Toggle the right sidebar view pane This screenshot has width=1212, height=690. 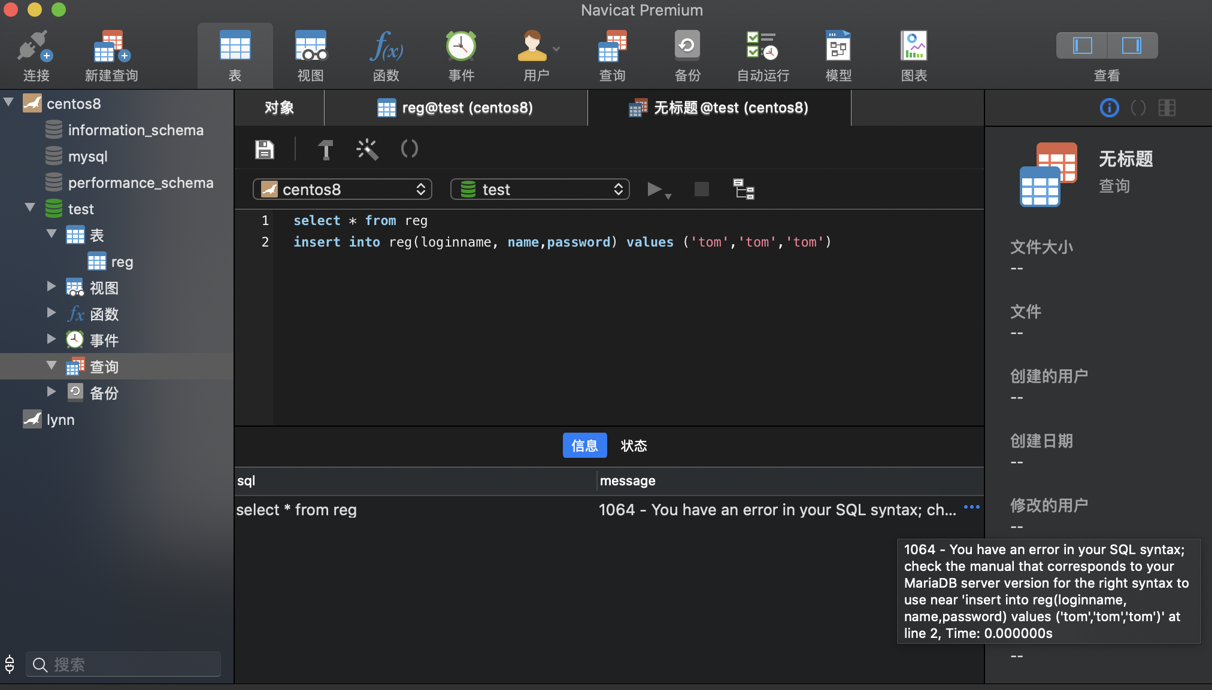tap(1132, 45)
